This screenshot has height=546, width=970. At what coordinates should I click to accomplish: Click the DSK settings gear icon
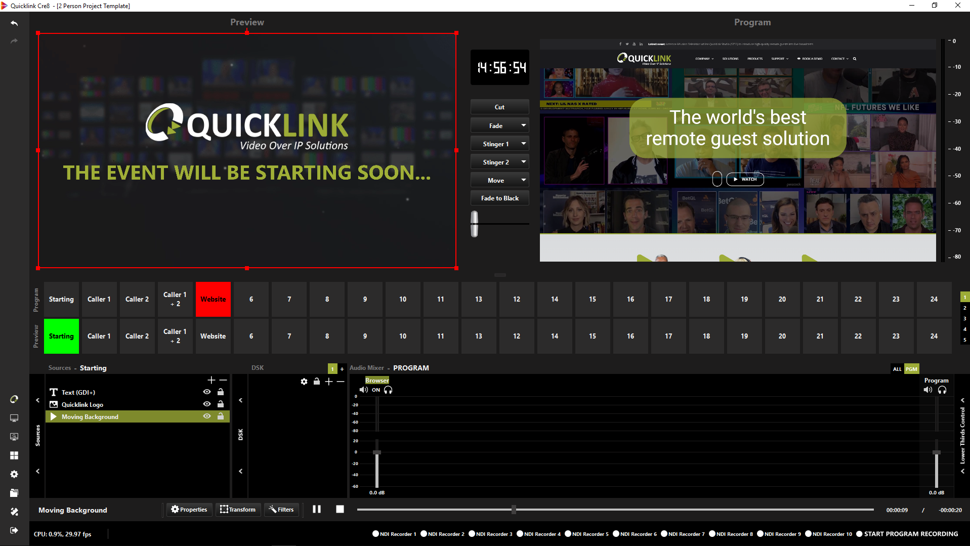304,382
